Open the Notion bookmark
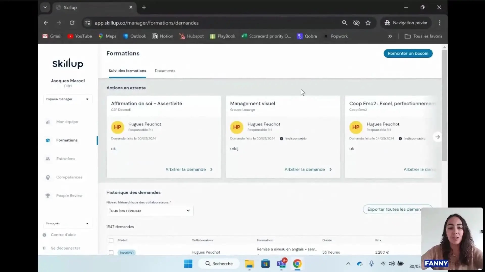 click(x=163, y=36)
